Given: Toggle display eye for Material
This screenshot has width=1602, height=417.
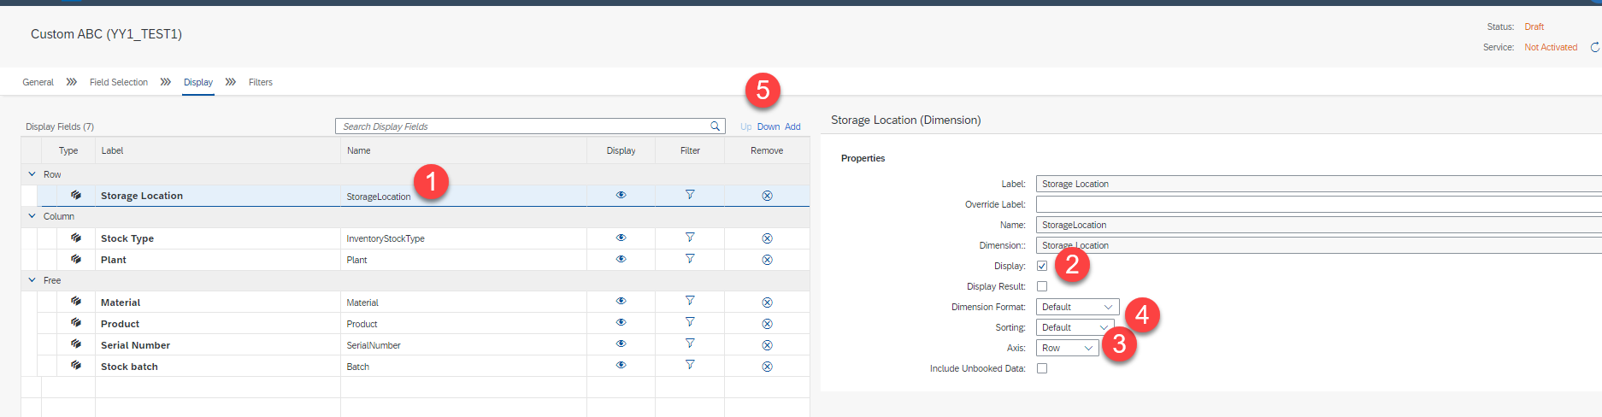Looking at the screenshot, I should [621, 301].
